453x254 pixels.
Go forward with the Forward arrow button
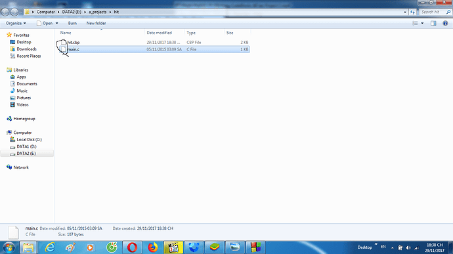(14, 12)
